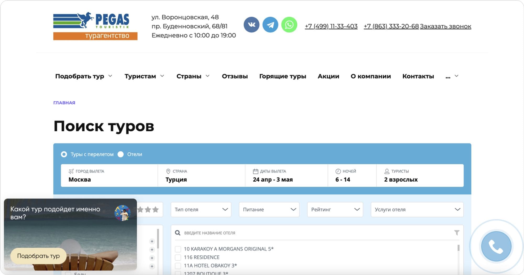
Task: Select the Отели radio button
Action: (x=121, y=154)
